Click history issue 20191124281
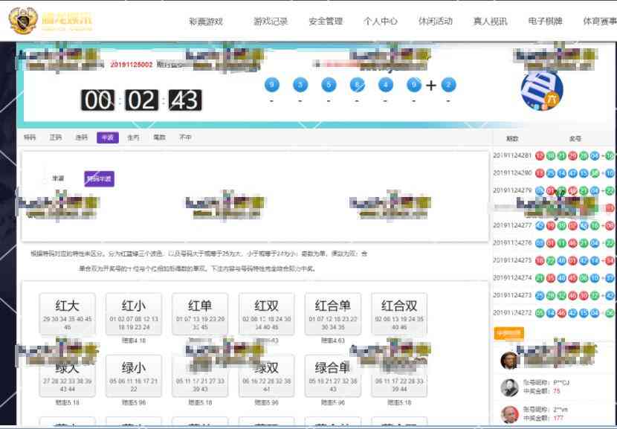This screenshot has width=617, height=429. pyautogui.click(x=512, y=156)
